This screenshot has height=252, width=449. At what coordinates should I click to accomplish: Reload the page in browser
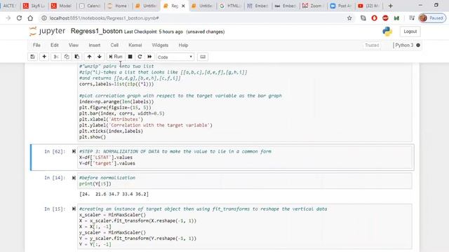19,18
